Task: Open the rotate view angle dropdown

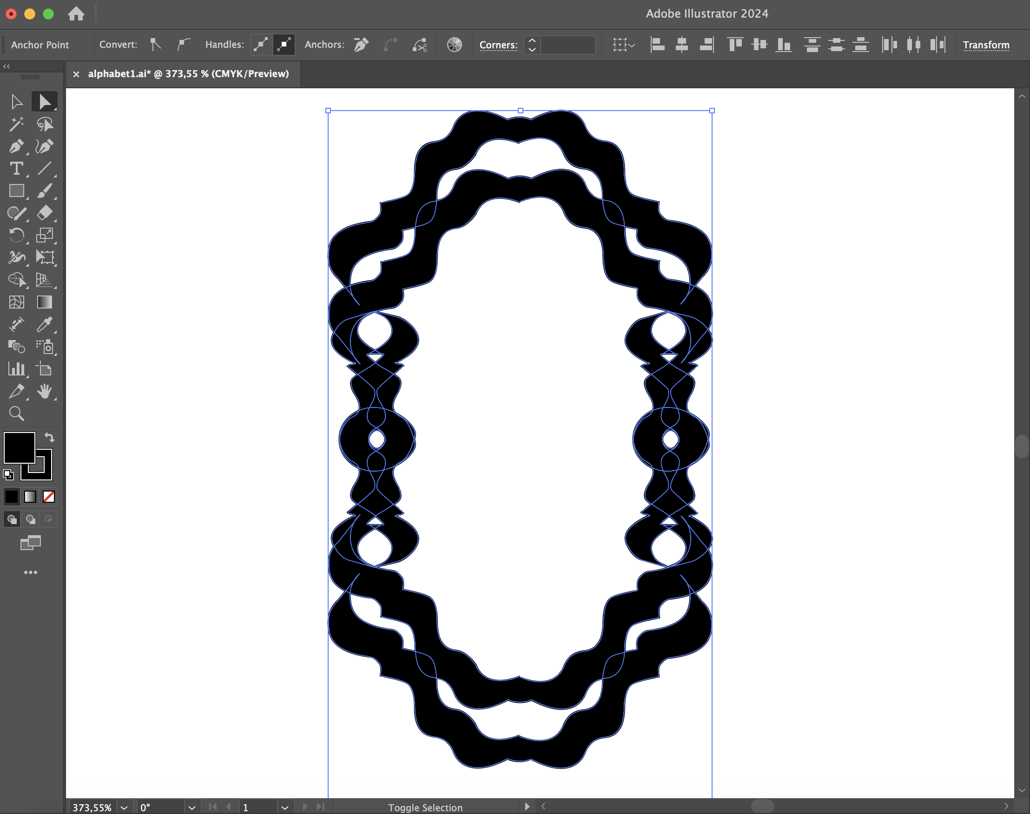Action: coord(191,807)
